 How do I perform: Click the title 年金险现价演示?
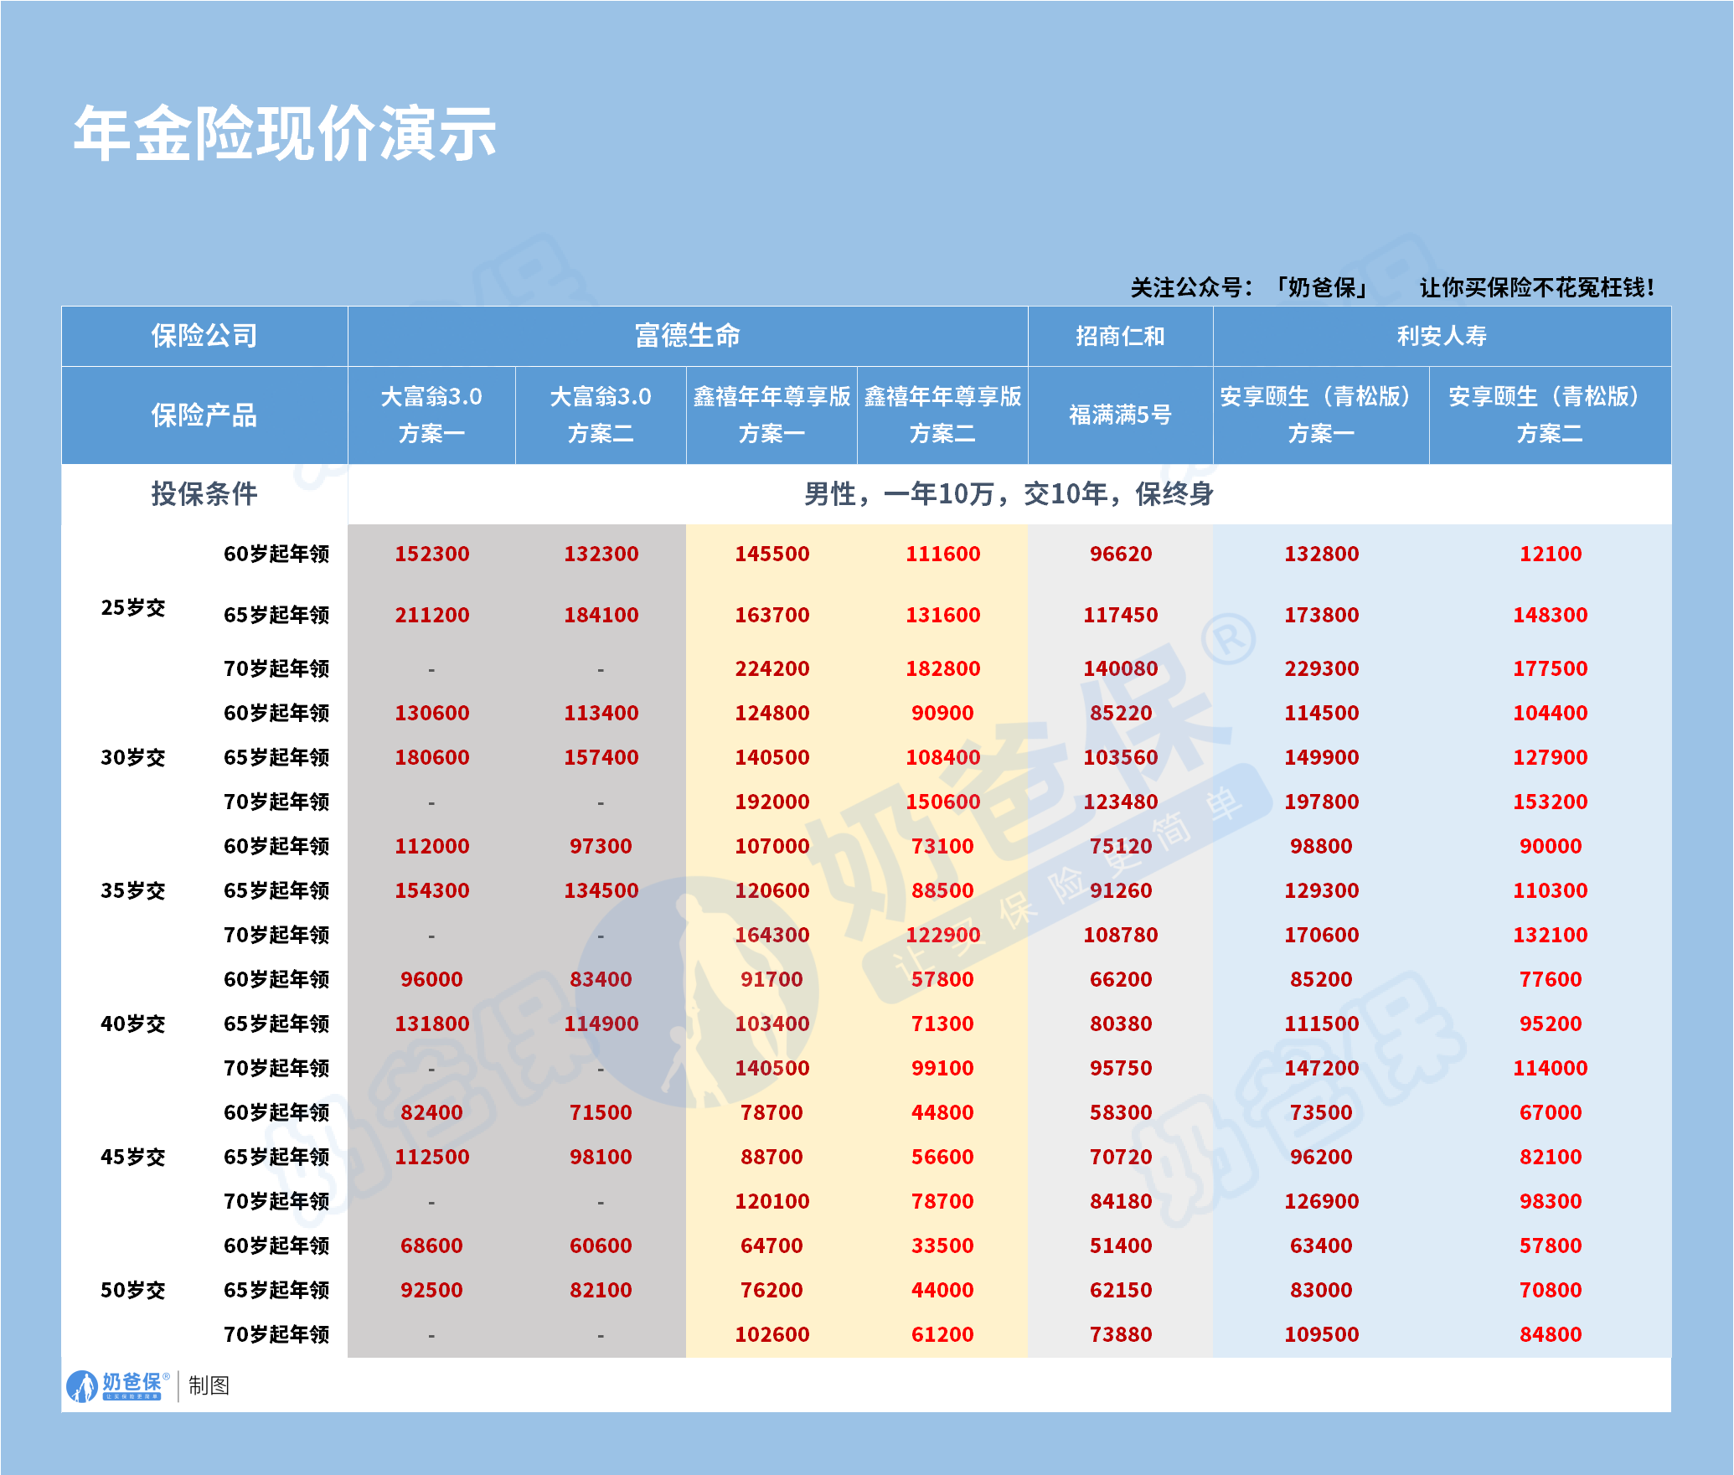click(x=285, y=134)
